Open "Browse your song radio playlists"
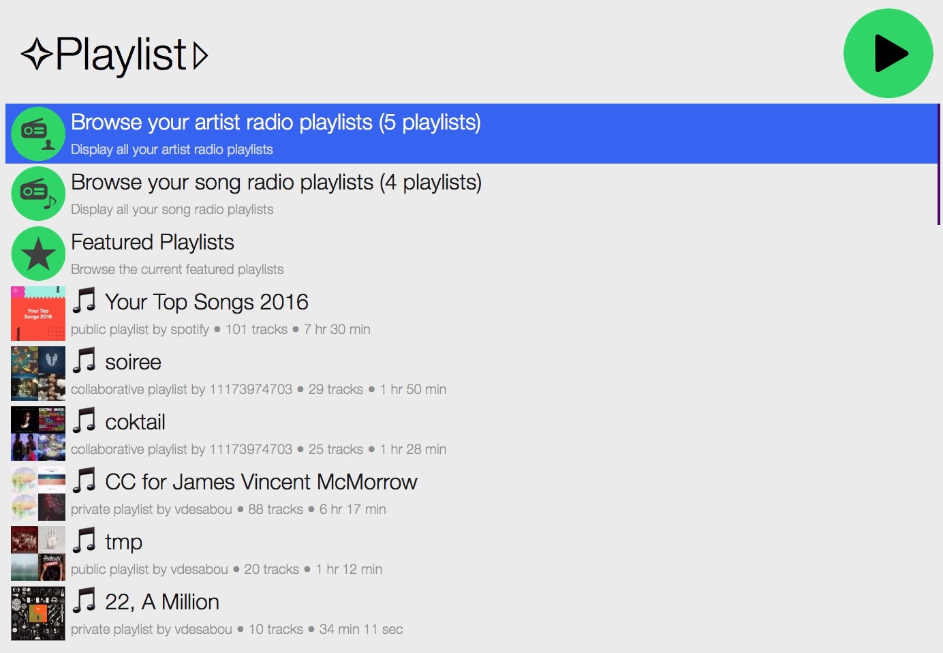 275,183
